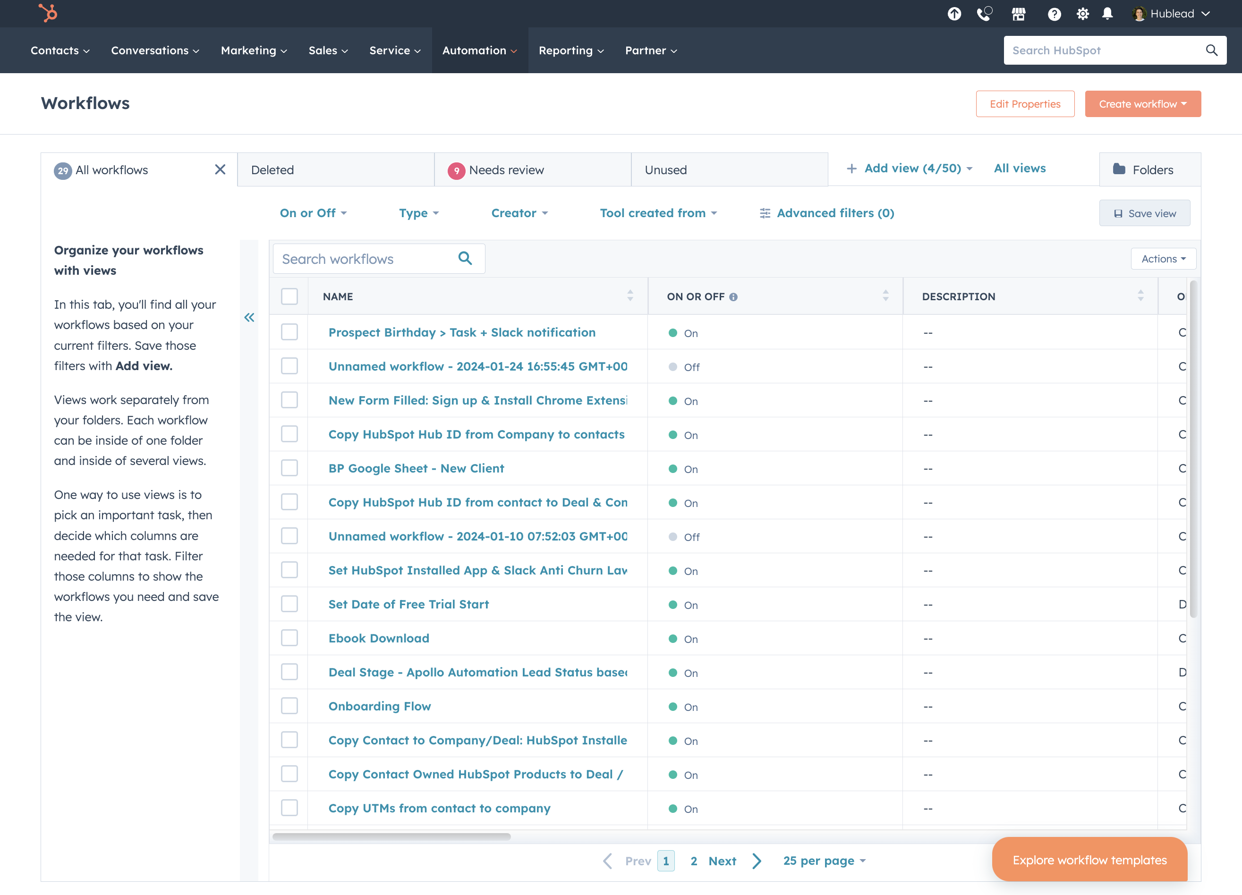Check the Unnamed workflow 2024-01-24 row
The image size is (1242, 895).
289,366
